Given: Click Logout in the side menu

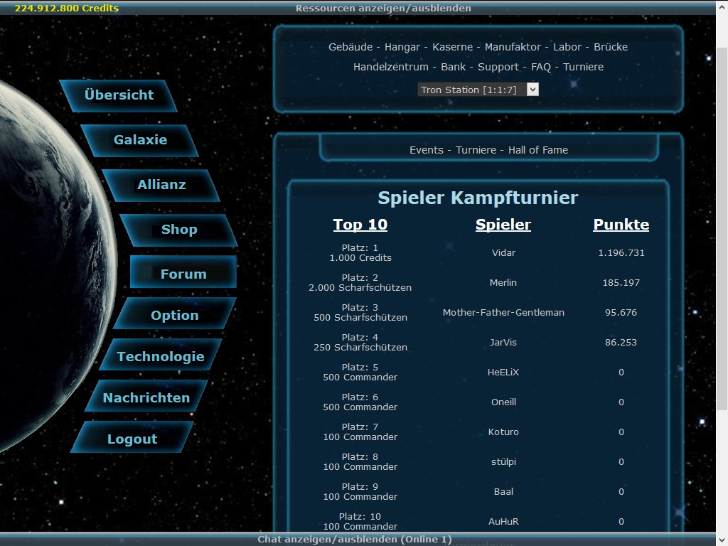Looking at the screenshot, I should coord(132,439).
